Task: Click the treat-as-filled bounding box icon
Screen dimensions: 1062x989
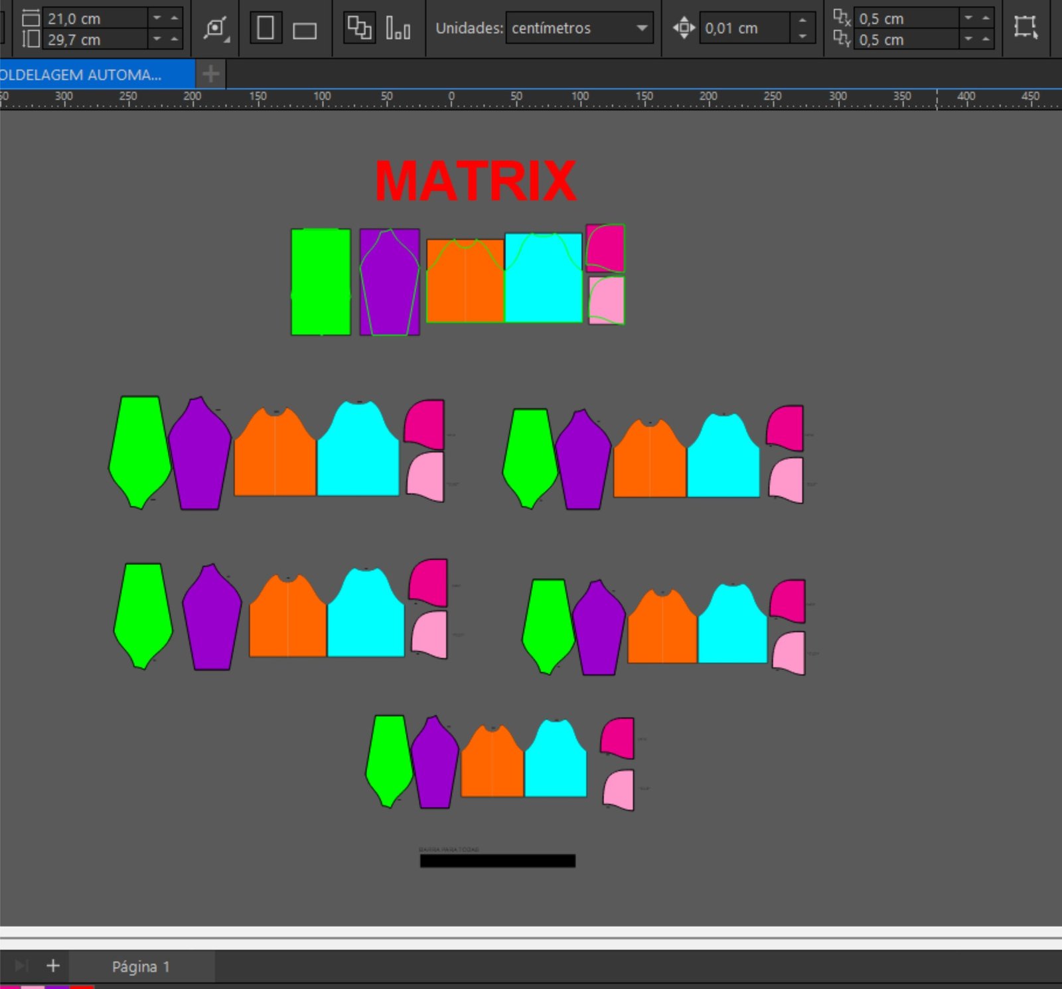Action: pyautogui.click(x=1025, y=27)
